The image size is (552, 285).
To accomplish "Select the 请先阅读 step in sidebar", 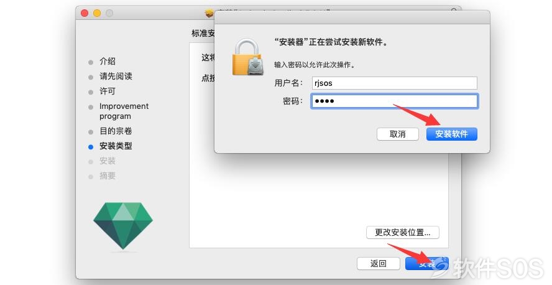I will point(116,76).
